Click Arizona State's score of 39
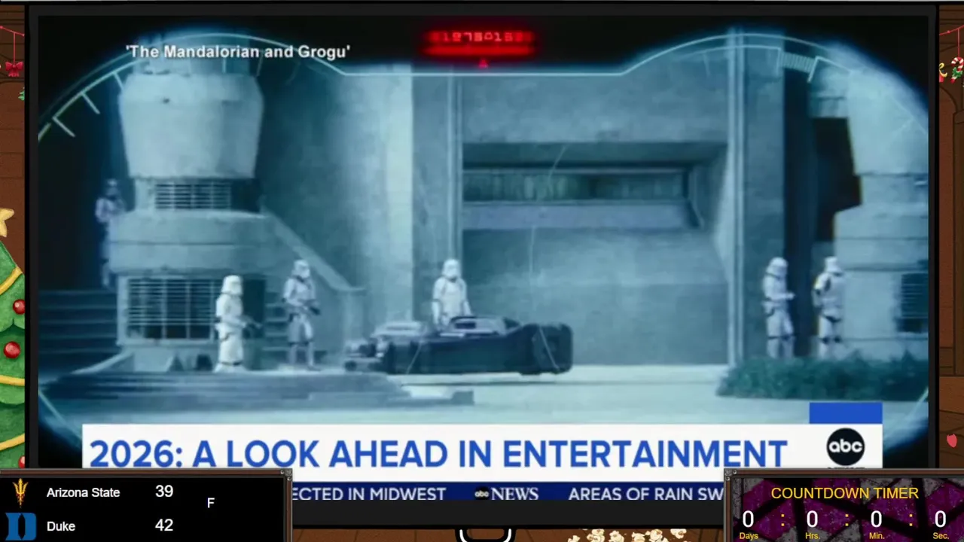The height and width of the screenshot is (542, 964). click(x=164, y=492)
